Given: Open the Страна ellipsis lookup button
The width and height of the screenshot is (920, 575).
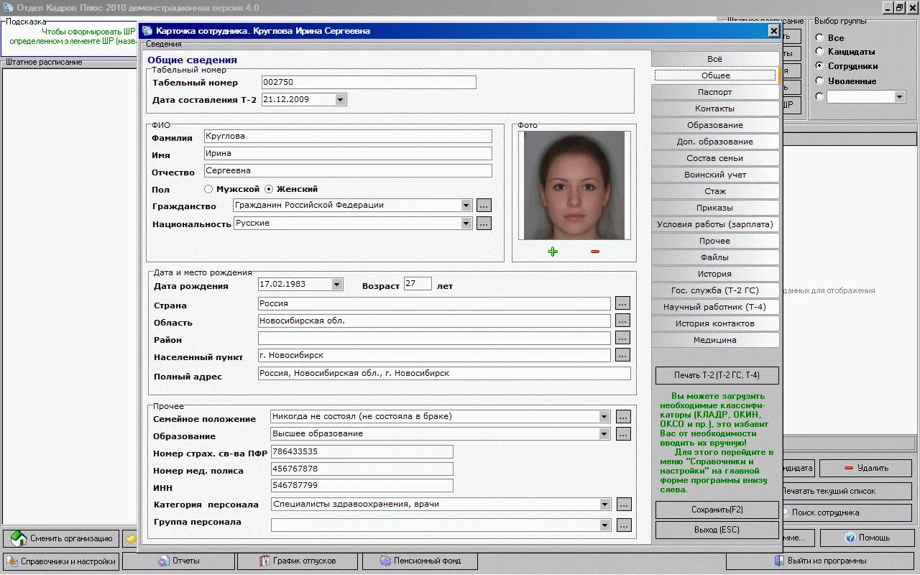Looking at the screenshot, I should click(x=622, y=304).
